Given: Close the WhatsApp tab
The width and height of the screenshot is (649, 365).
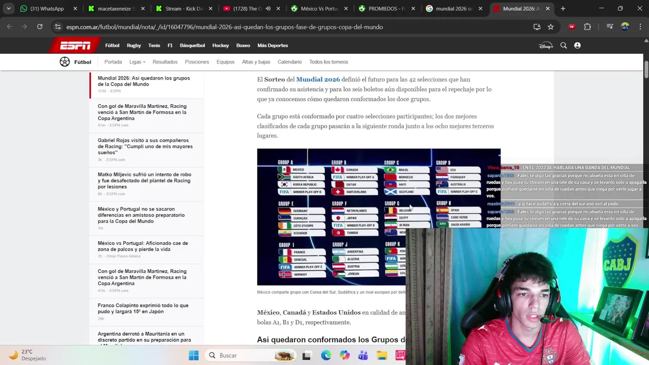Looking at the screenshot, I should coord(75,9).
